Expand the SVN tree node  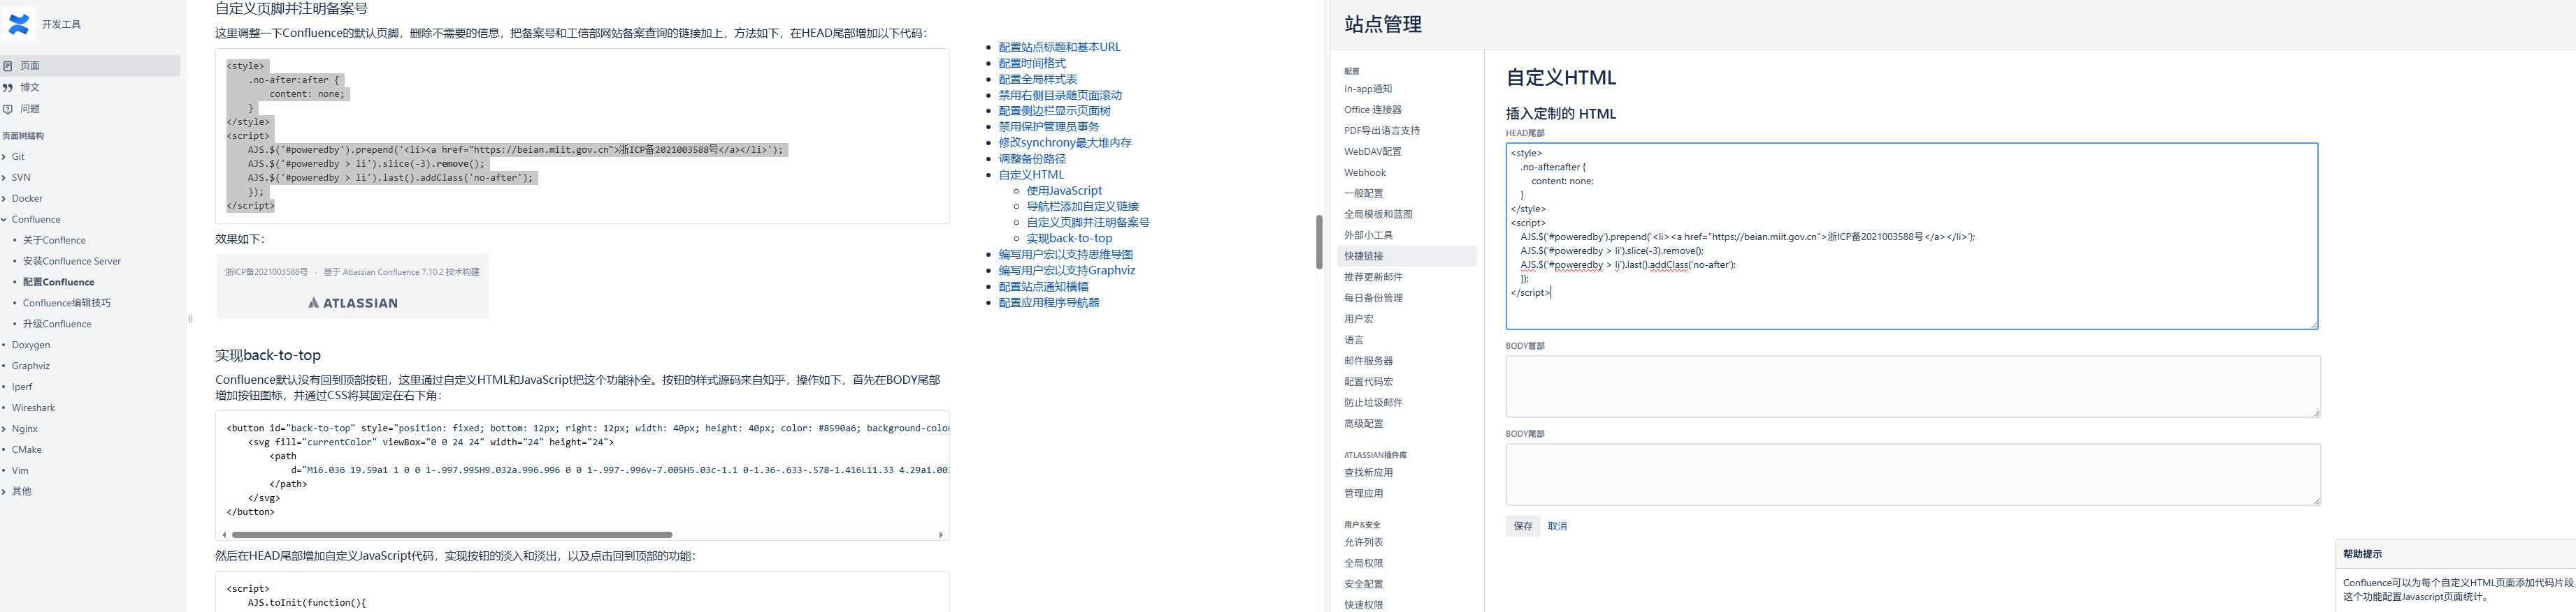(4, 178)
